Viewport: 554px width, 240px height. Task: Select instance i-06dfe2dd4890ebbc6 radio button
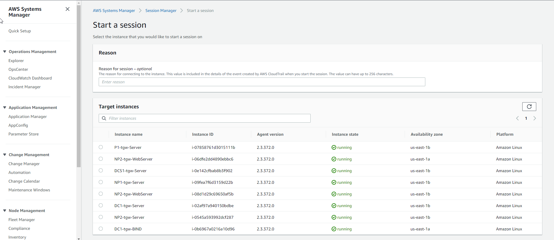point(101,159)
